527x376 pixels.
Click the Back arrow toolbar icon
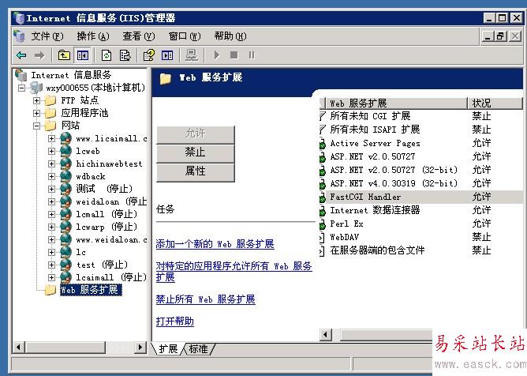[21, 55]
